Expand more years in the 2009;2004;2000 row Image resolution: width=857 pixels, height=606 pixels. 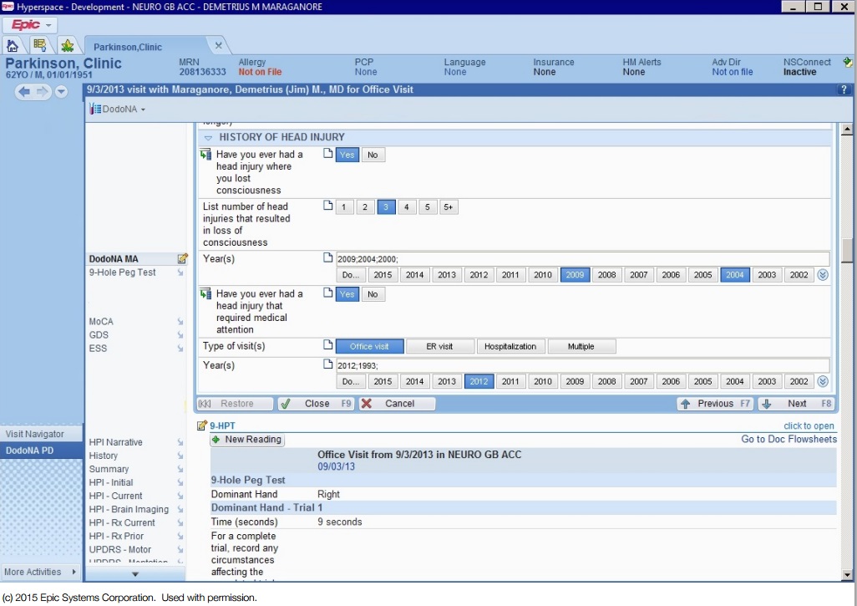click(x=823, y=275)
